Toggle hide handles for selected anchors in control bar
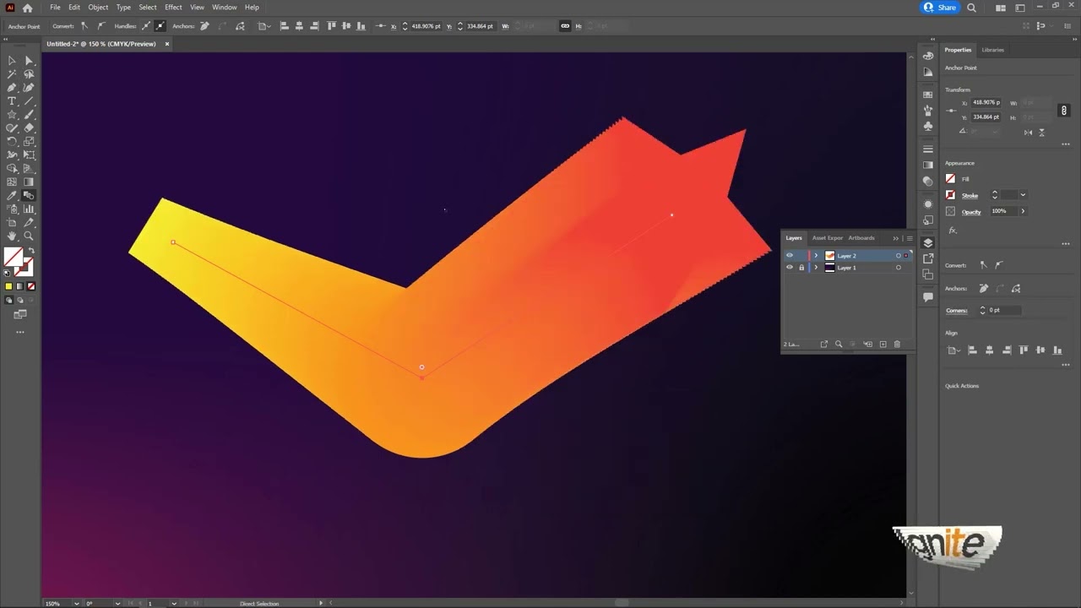1081x608 pixels. (x=160, y=26)
